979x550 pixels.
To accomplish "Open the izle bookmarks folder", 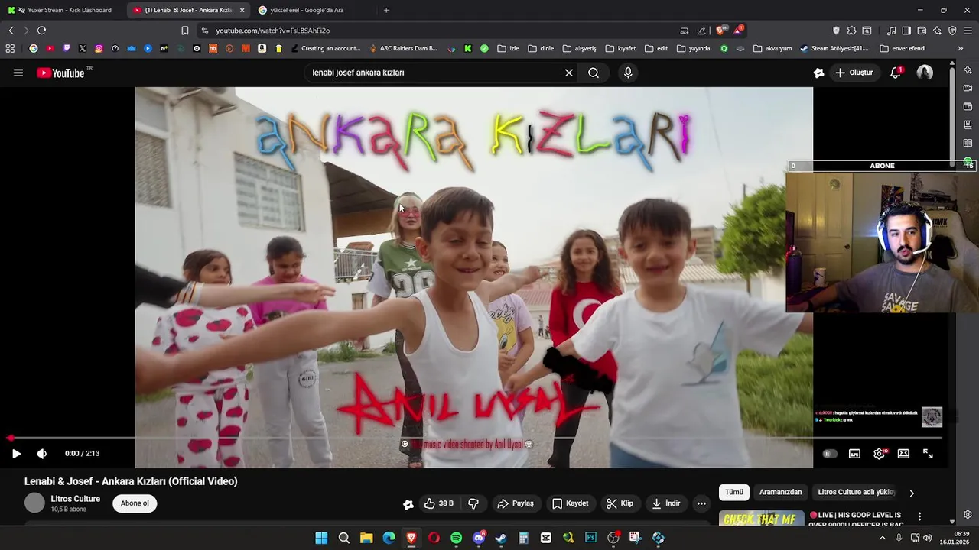I will [508, 48].
